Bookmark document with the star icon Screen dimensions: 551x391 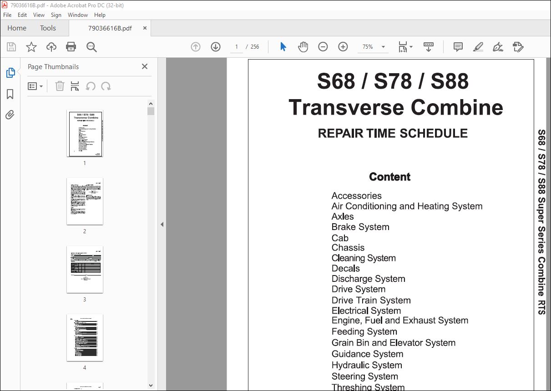31,47
